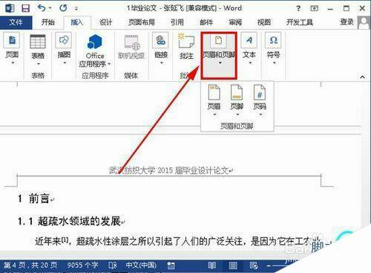Switch to the 开始 (Home) tab

(x=47, y=22)
